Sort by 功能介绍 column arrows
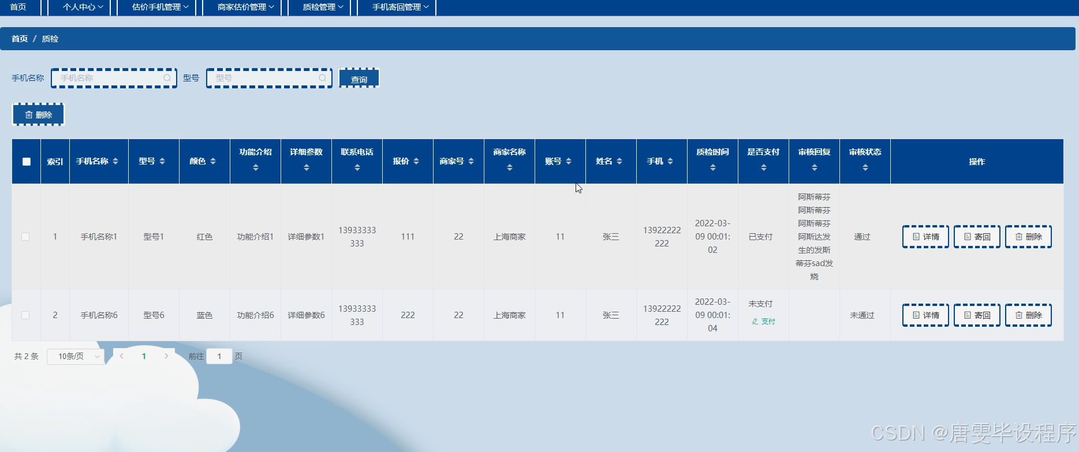 click(x=256, y=167)
